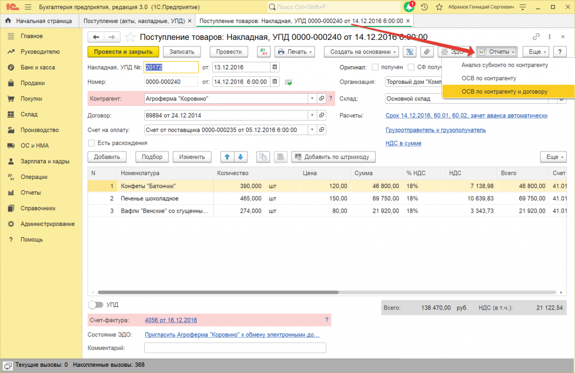
Task: Click the horizontal table scrollbar
Action: (218, 292)
